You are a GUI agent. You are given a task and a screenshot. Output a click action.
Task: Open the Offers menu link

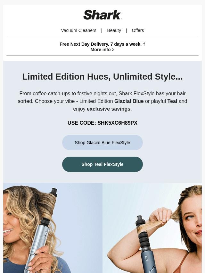(138, 30)
